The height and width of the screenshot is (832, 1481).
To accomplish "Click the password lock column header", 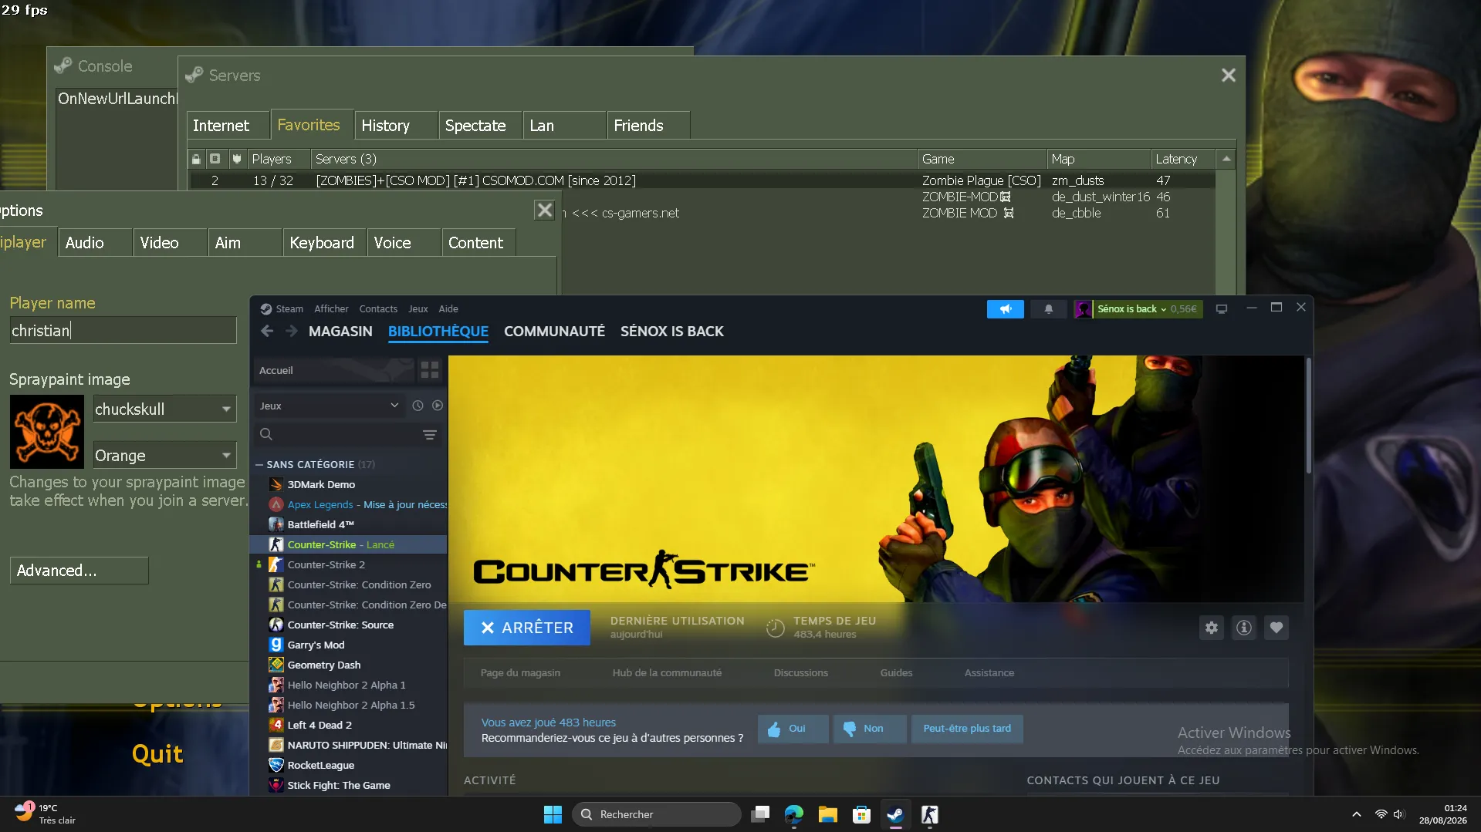I will [x=196, y=159].
